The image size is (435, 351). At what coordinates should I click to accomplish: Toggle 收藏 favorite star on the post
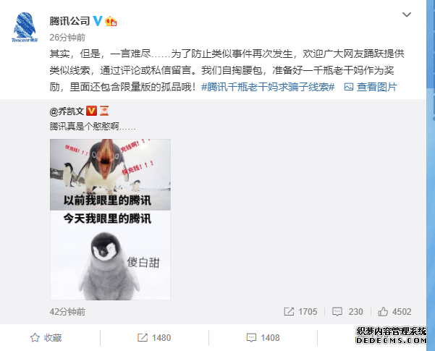tap(46, 338)
